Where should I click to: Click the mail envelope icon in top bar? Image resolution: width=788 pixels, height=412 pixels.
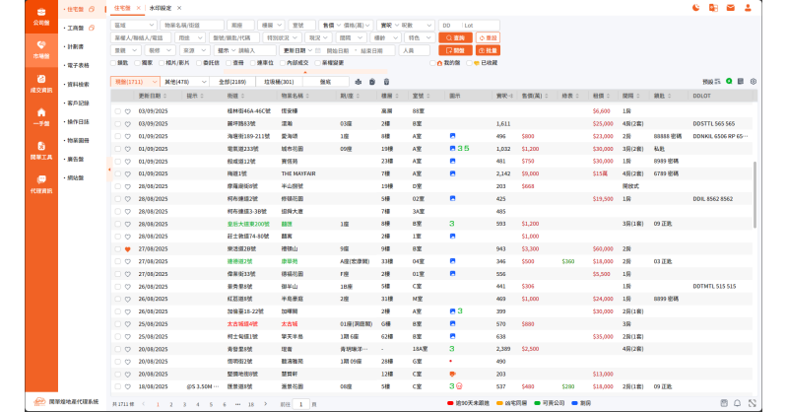(730, 8)
